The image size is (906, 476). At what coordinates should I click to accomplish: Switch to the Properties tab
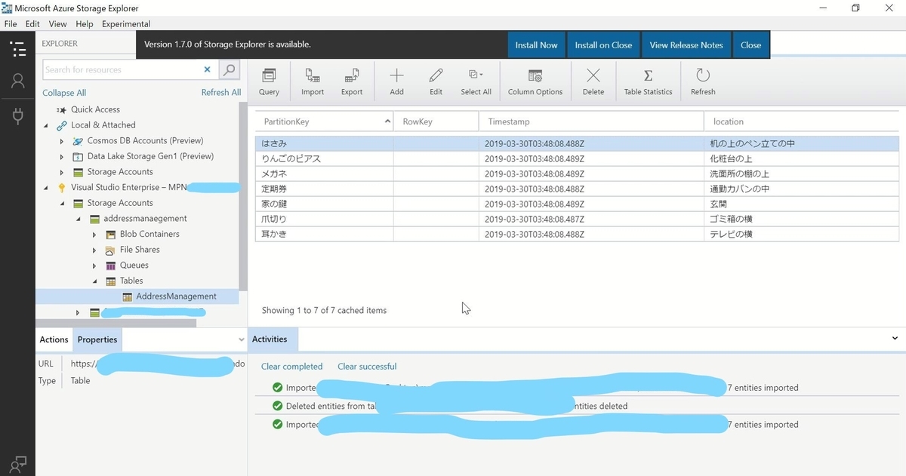[x=97, y=339]
